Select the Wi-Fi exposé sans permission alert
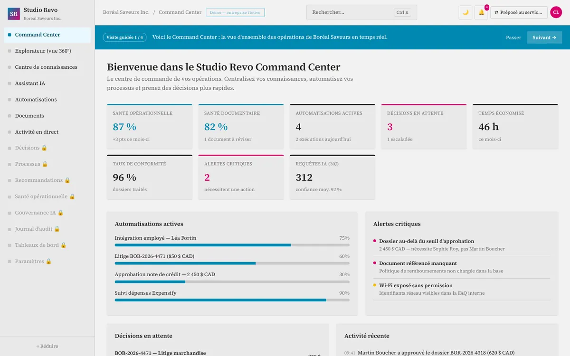Screen dimensions: 570x356 pos(462,289)
